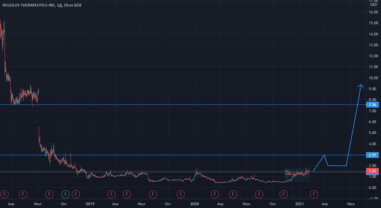Click the first E earnings marker at left edge
The width and height of the screenshot is (381, 208).
[x=4, y=194]
